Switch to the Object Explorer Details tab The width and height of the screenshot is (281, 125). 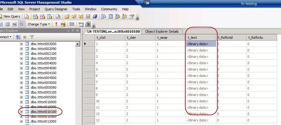162,32
